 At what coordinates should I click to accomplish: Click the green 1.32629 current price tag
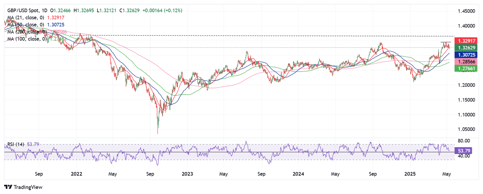click(467, 48)
